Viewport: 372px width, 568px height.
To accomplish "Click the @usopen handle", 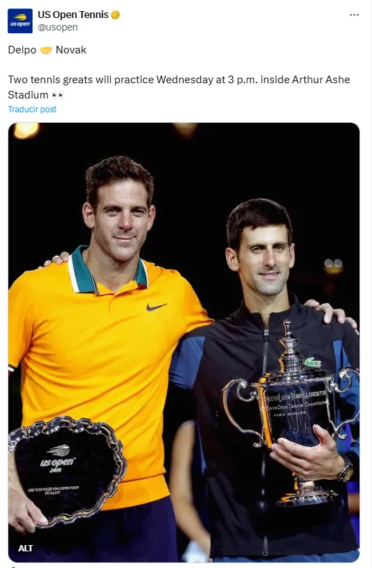I will (x=57, y=27).
